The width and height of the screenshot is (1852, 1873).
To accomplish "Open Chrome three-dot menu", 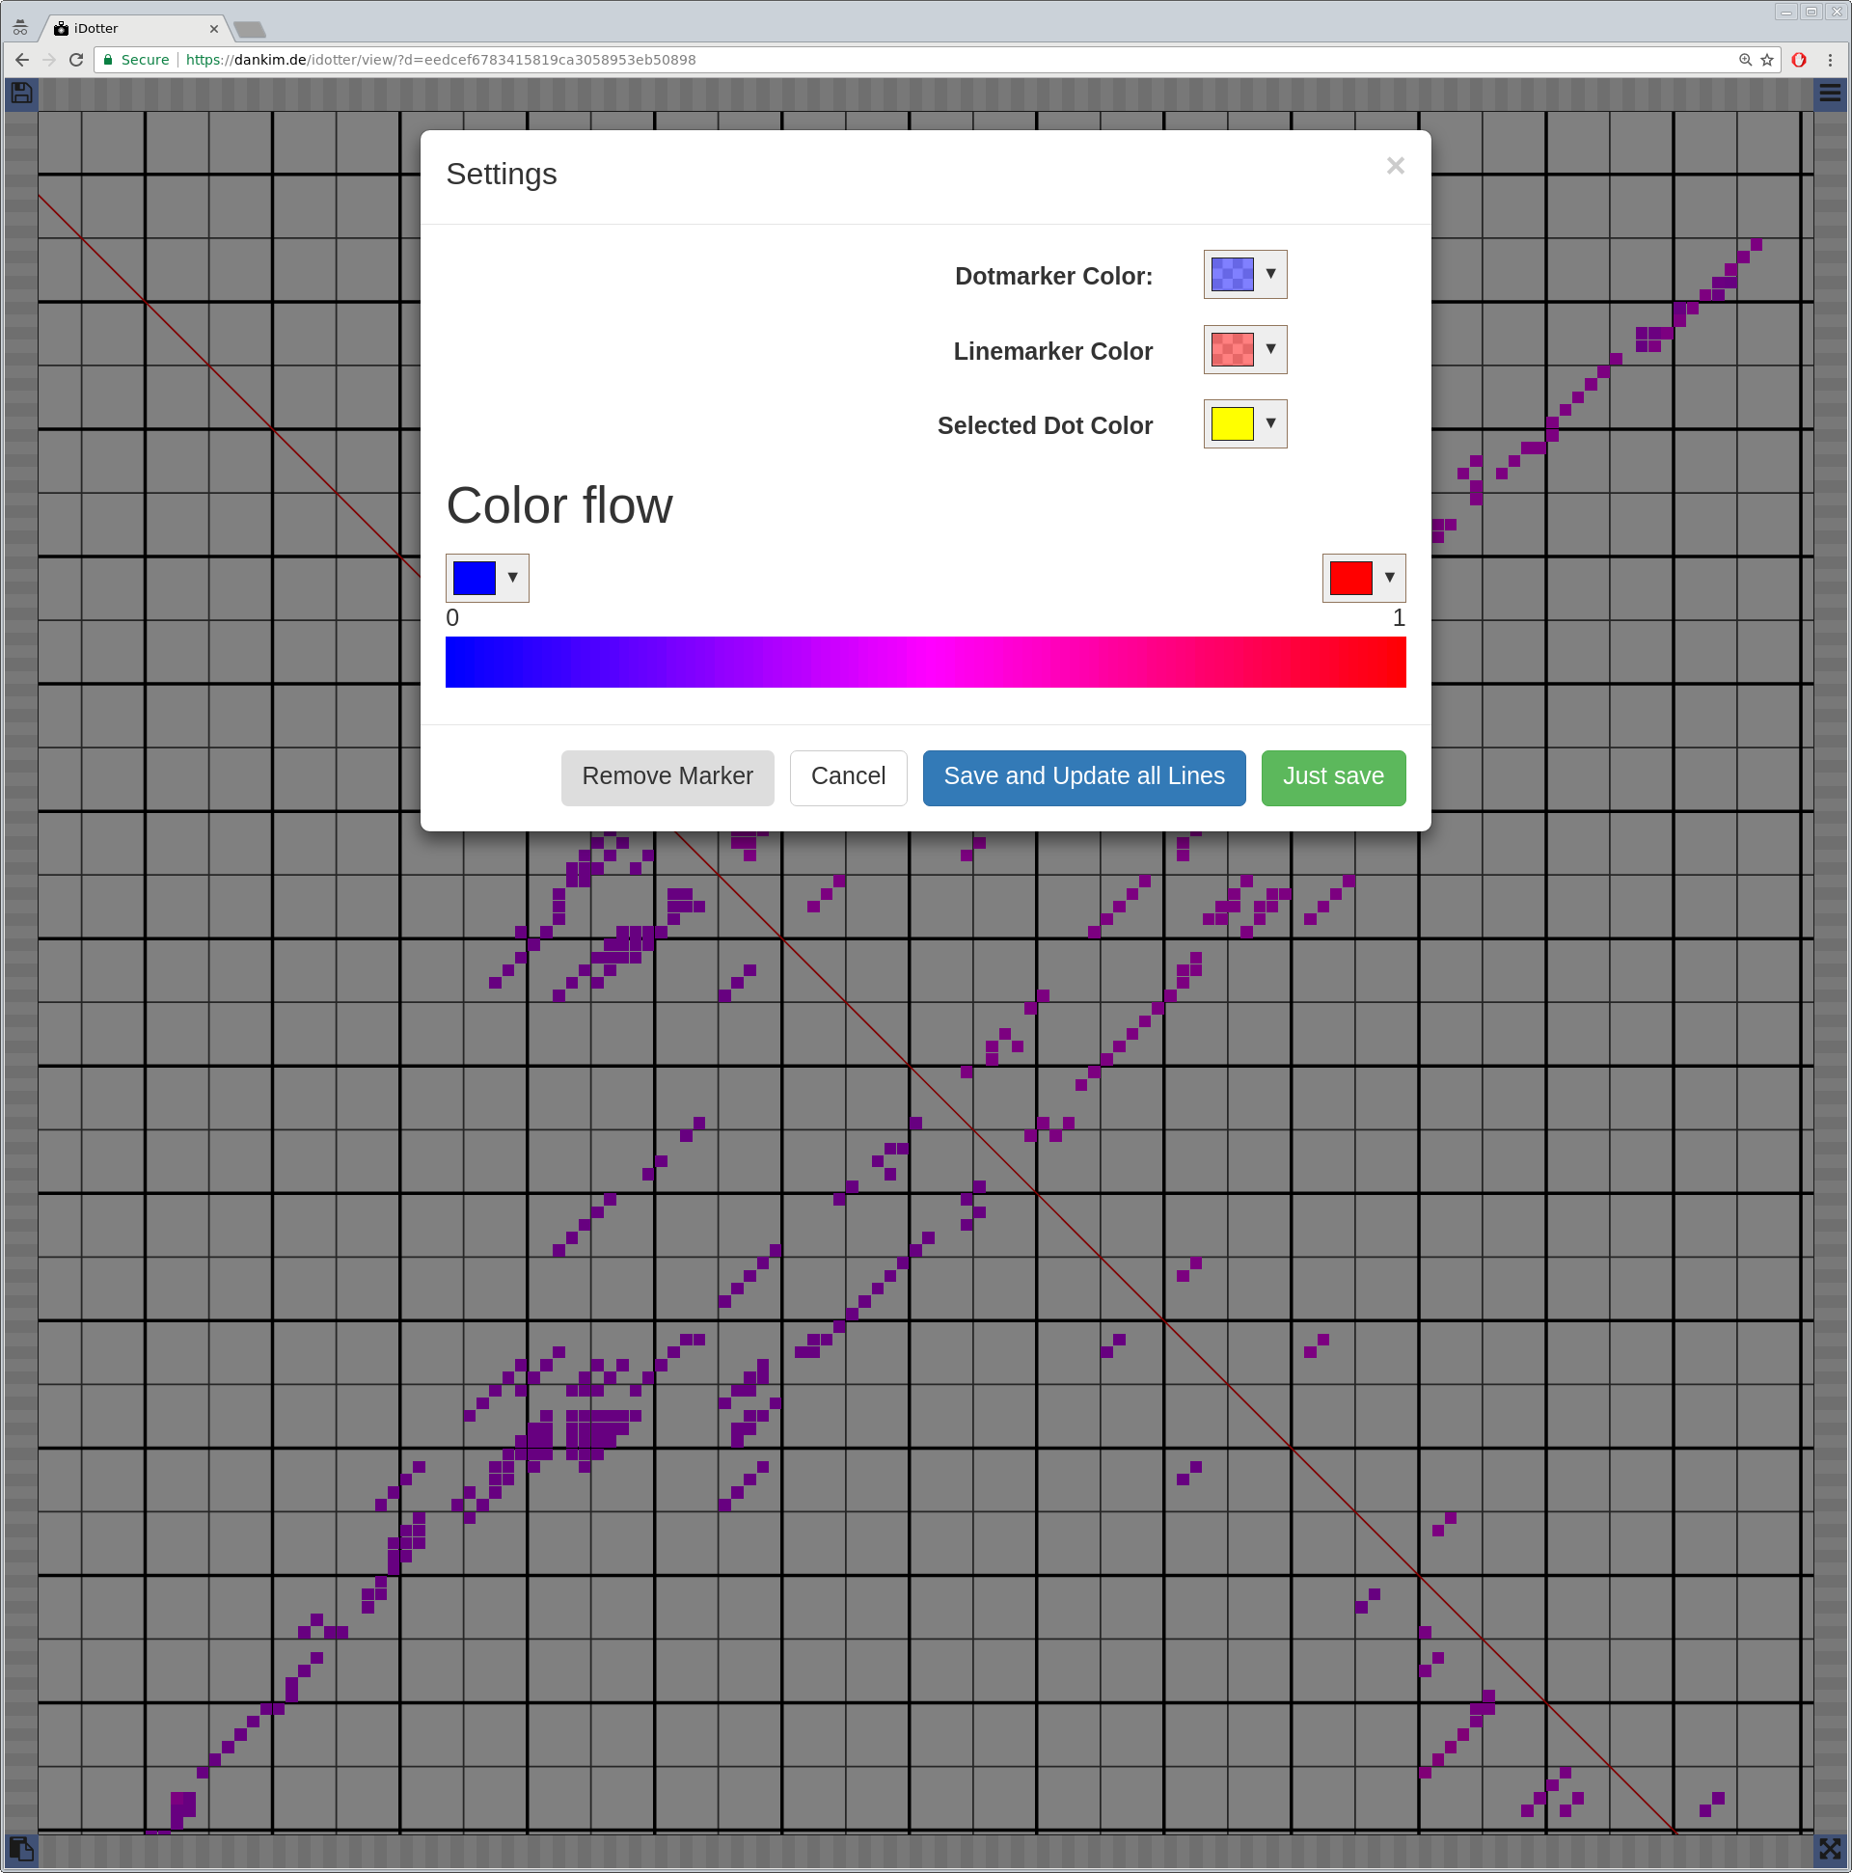I will (1830, 60).
